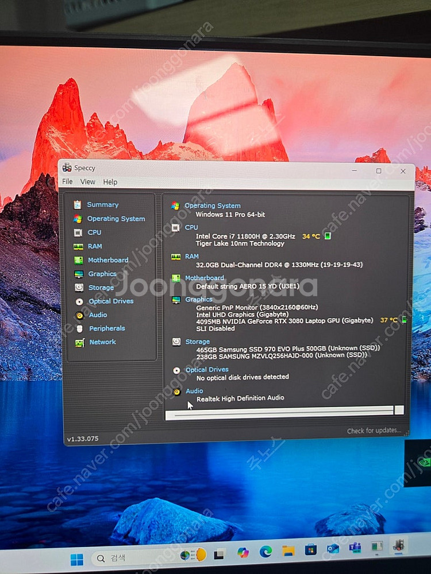Select CPU in the left sidebar
Viewport: 431px width, 574px height.
point(94,232)
